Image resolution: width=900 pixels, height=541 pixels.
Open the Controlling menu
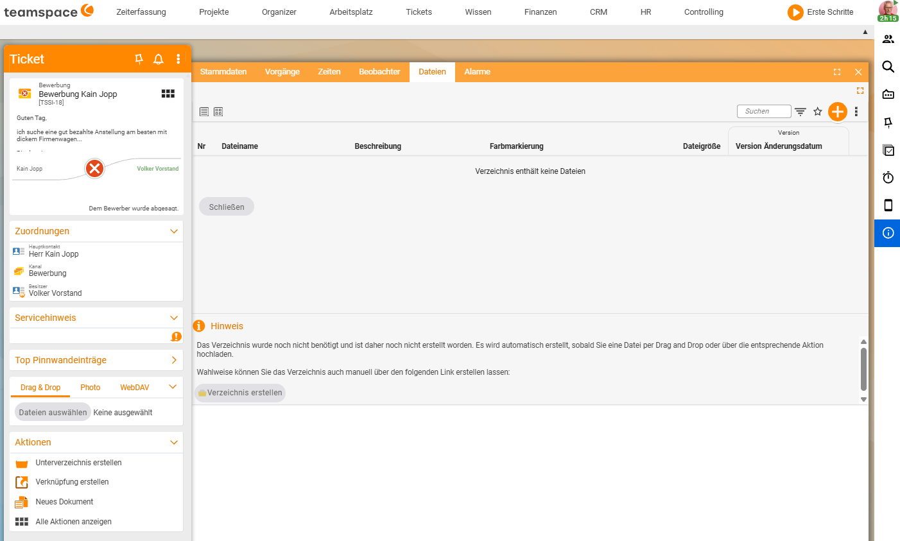tap(704, 12)
